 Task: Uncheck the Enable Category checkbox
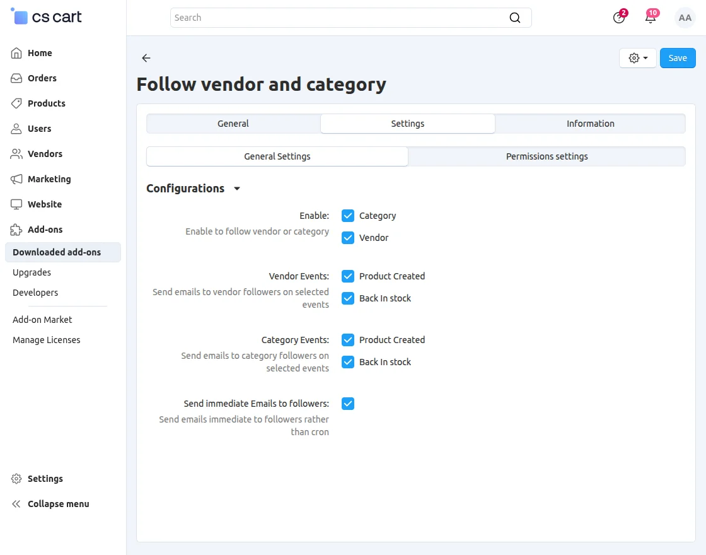[347, 215]
